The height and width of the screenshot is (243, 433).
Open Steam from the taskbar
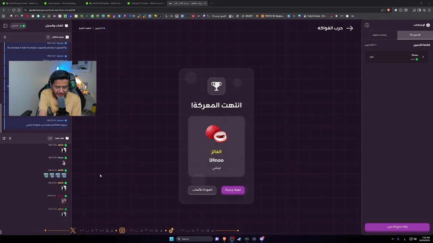pyautogui.click(x=239, y=239)
